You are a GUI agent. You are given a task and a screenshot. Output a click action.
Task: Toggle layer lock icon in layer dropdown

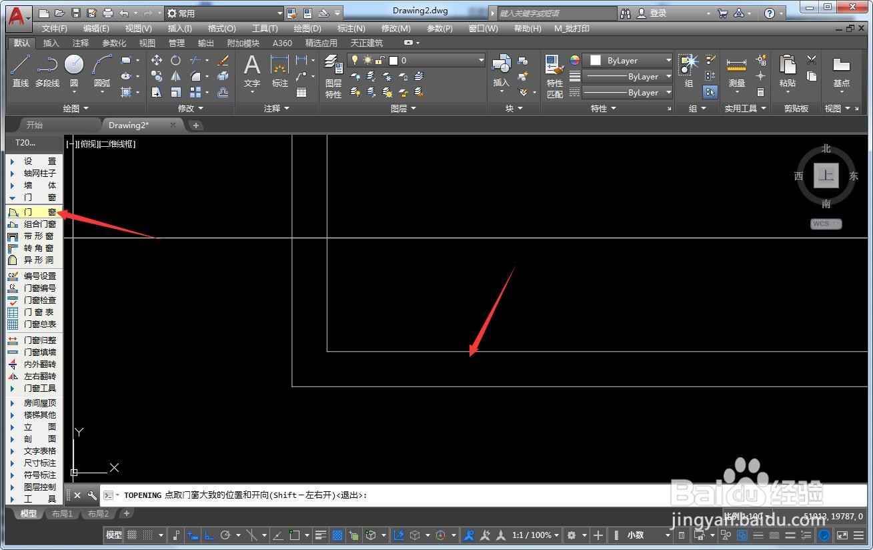(x=379, y=60)
